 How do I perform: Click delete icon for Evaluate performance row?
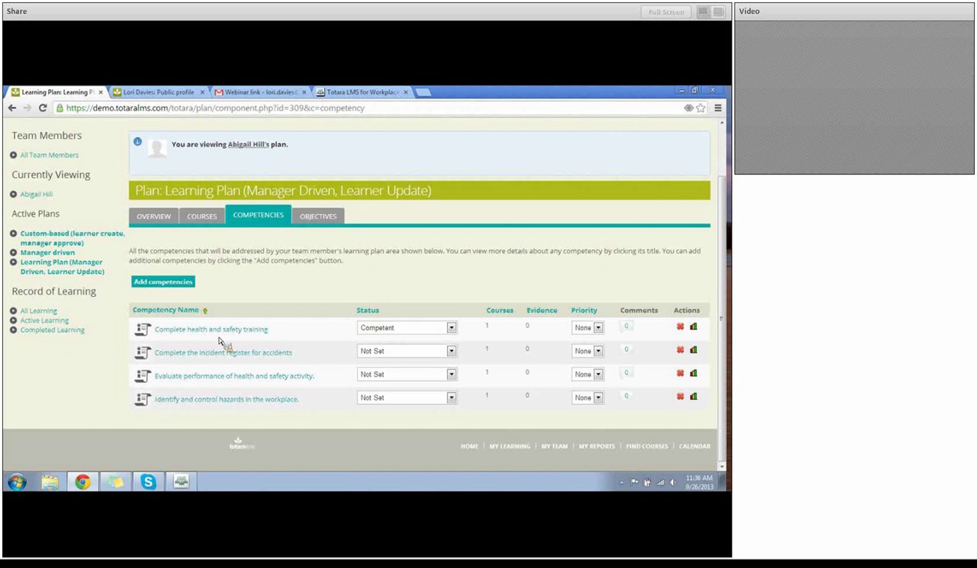[680, 373]
